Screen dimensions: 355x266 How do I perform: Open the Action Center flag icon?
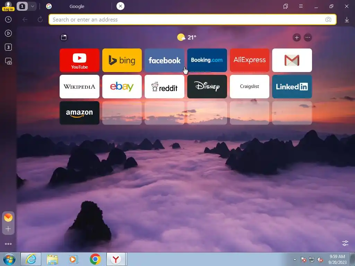(x=303, y=259)
